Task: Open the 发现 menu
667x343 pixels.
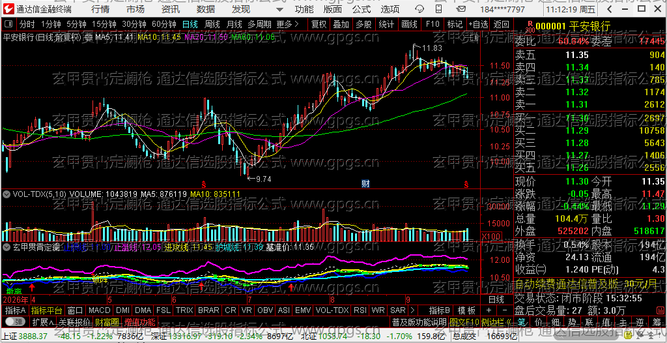Action: click(x=241, y=9)
